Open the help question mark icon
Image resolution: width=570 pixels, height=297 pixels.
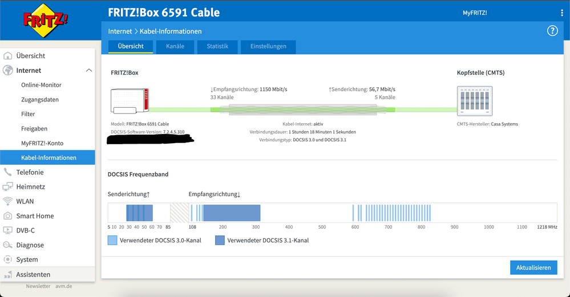[x=552, y=31]
